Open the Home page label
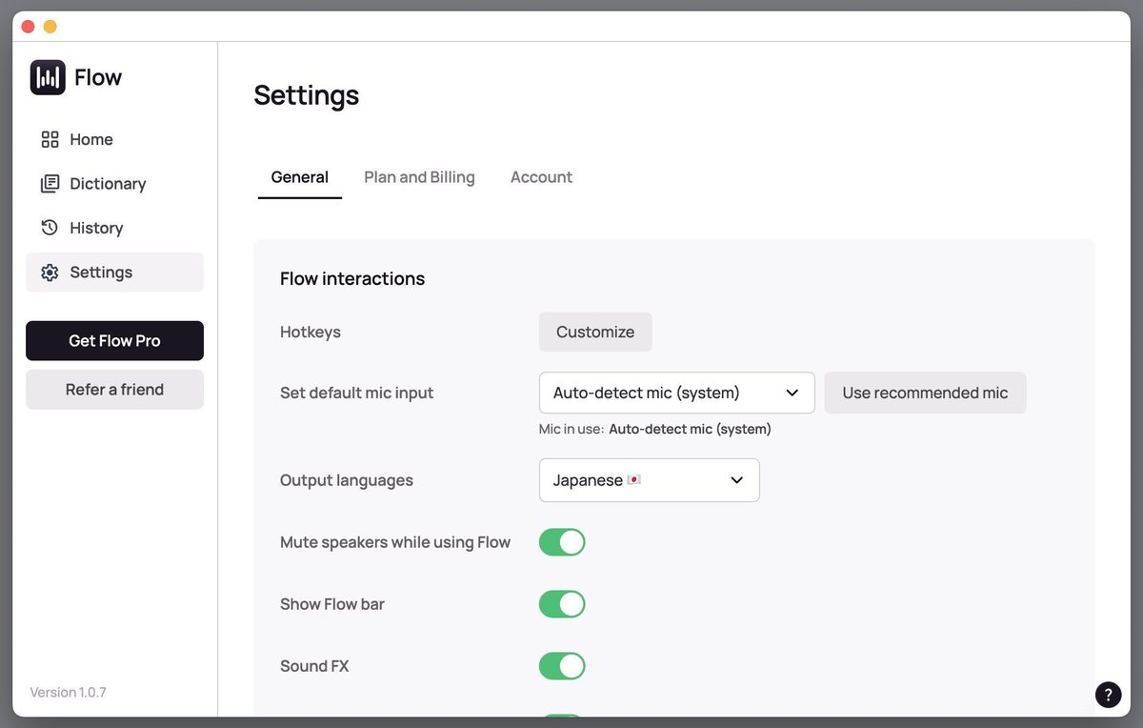Image resolution: width=1143 pixels, height=728 pixels. pos(91,139)
